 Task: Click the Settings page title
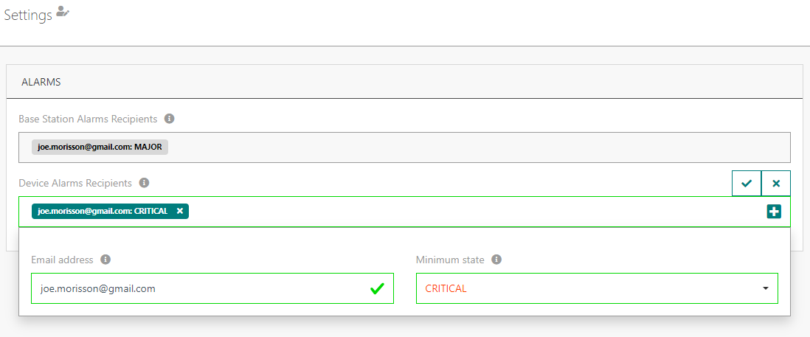coord(28,15)
